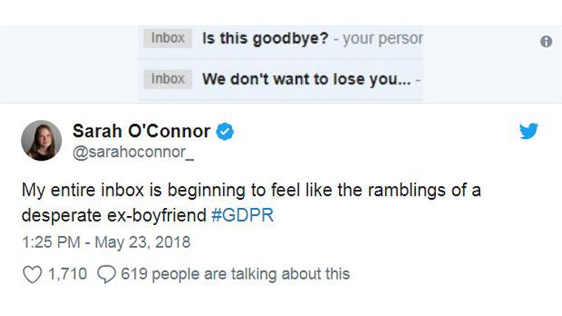Click the 'your person' email preview text
Image resolution: width=562 pixels, height=316 pixels.
[382, 39]
